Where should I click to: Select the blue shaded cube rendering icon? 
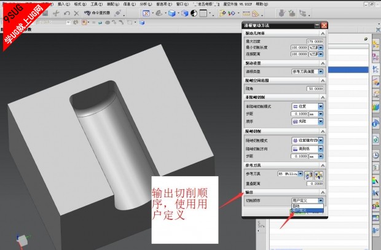pos(172,13)
